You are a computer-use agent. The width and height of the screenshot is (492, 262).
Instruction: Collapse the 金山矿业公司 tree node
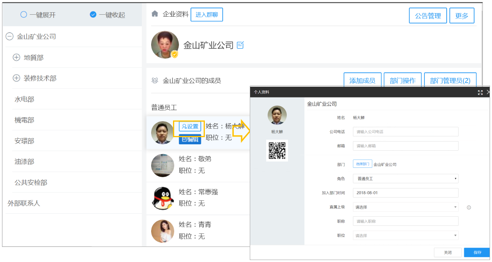pyautogui.click(x=10, y=37)
